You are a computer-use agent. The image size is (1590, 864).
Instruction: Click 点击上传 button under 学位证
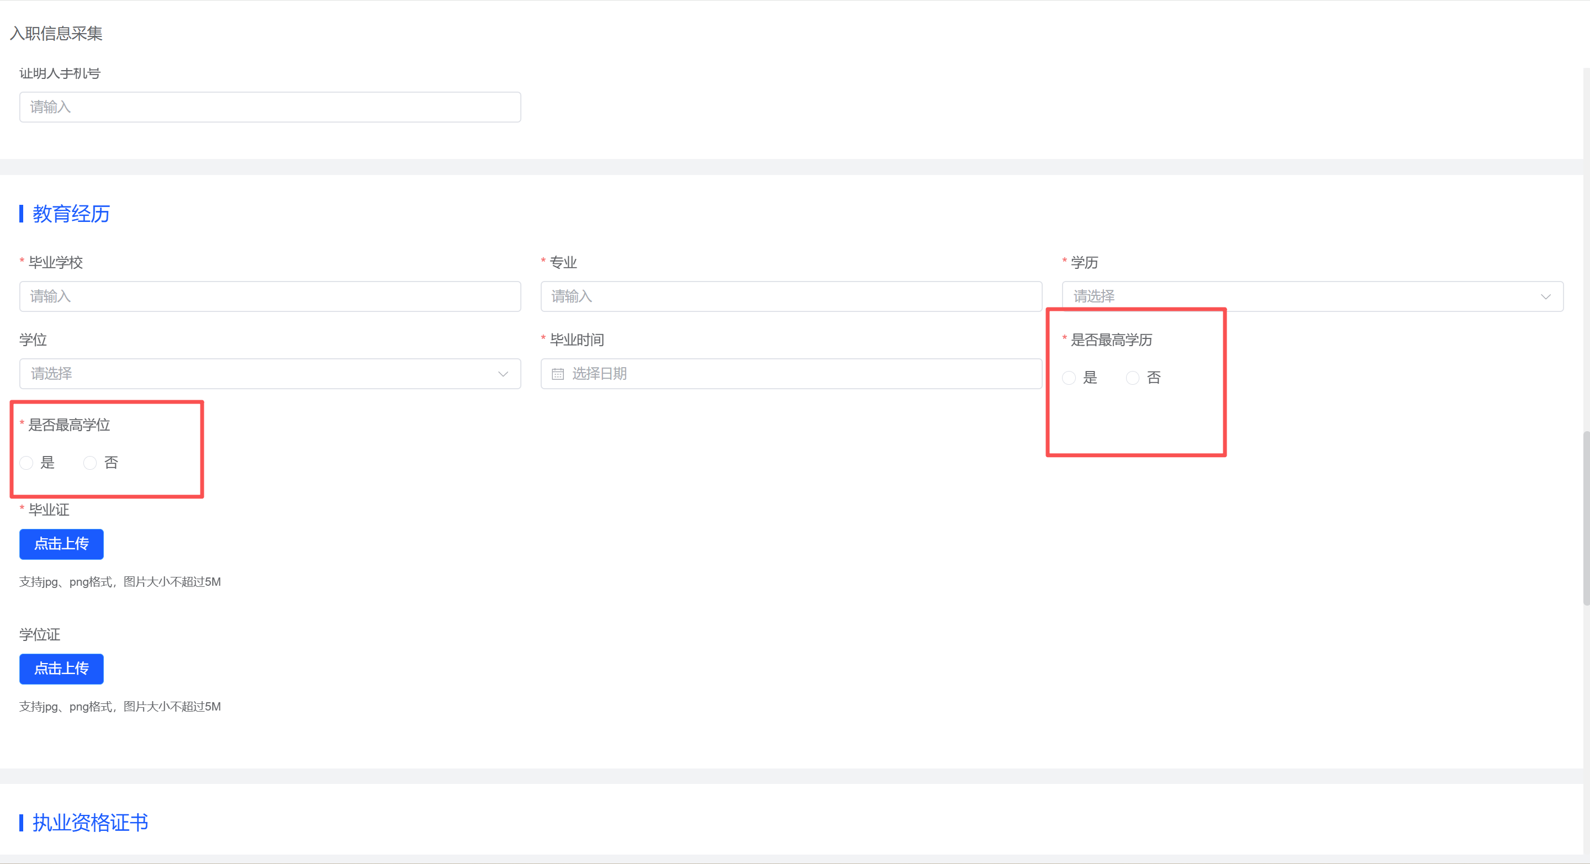[x=61, y=669]
